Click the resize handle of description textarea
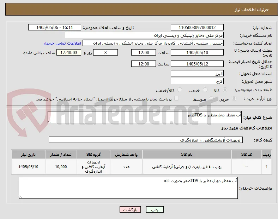 coord(49,121)
